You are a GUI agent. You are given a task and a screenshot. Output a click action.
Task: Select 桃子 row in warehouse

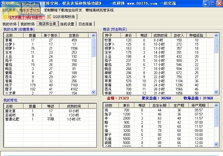(48, 85)
